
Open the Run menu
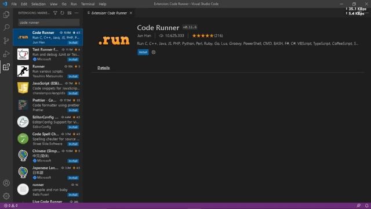tap(74, 4)
